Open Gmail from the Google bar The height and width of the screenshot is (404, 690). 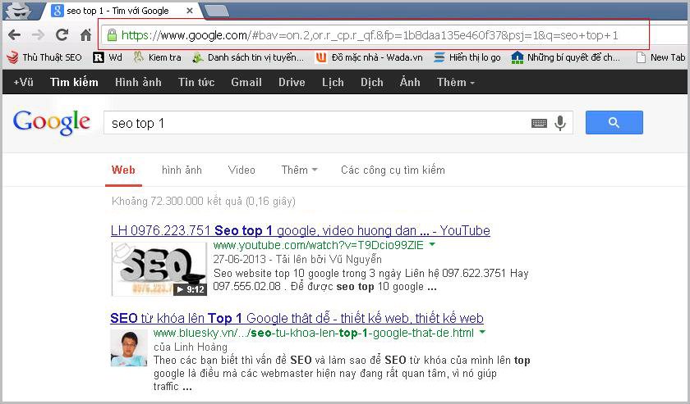tap(246, 82)
